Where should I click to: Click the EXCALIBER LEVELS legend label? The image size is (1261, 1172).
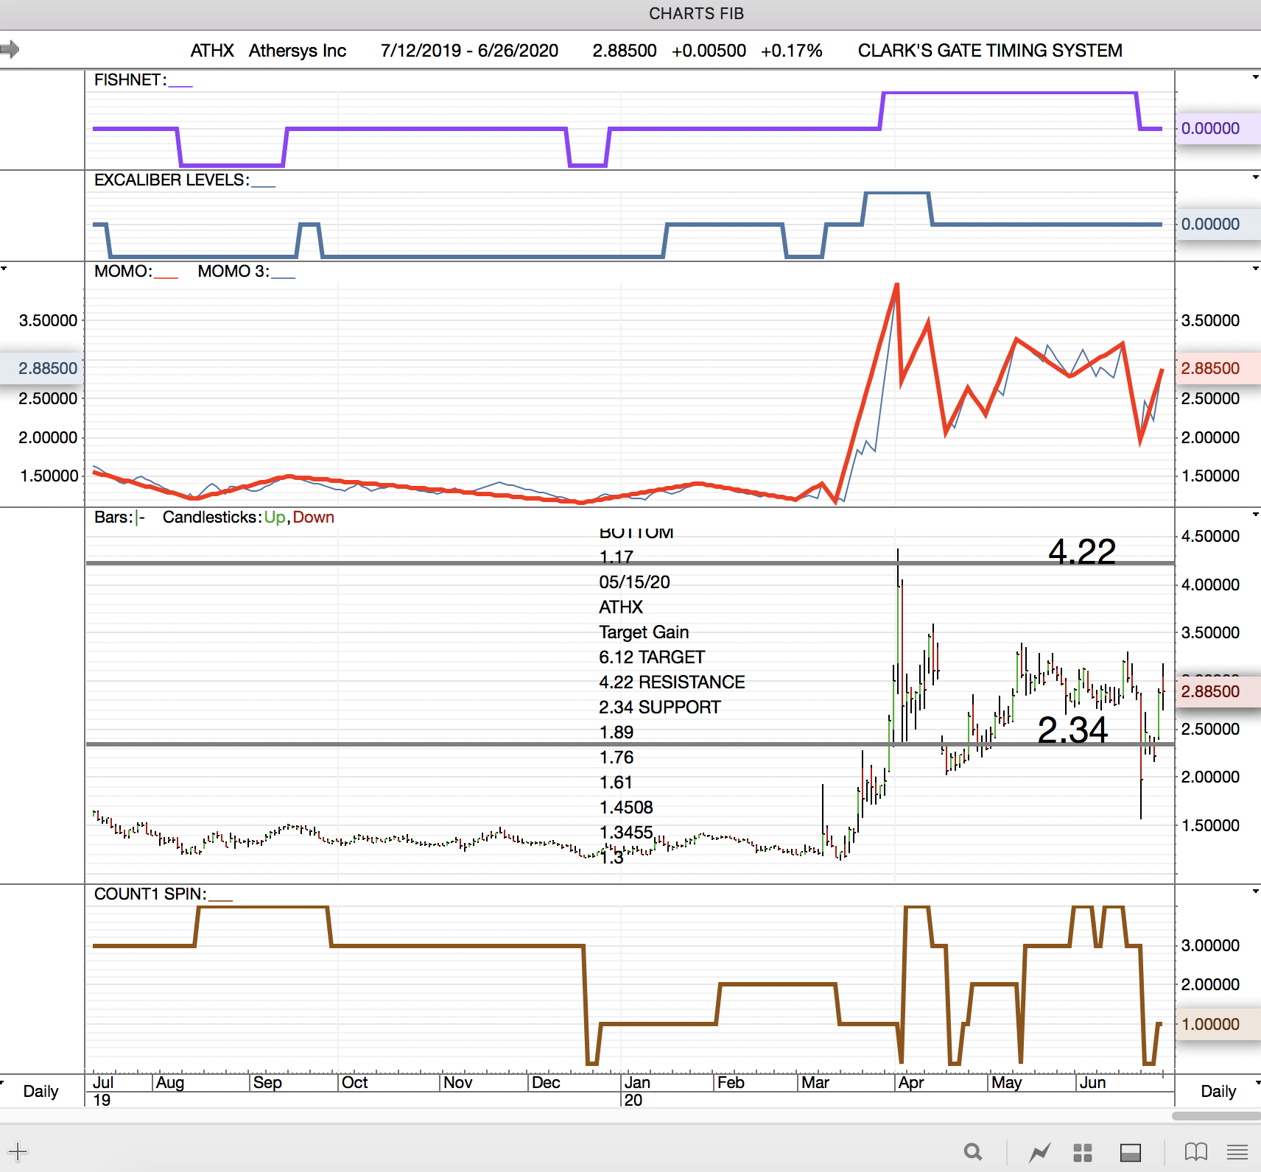(172, 180)
